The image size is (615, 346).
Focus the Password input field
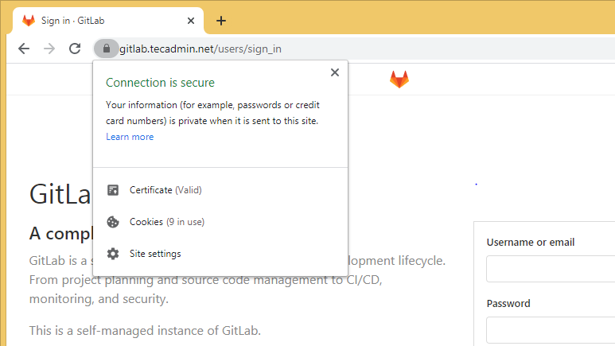click(x=551, y=329)
